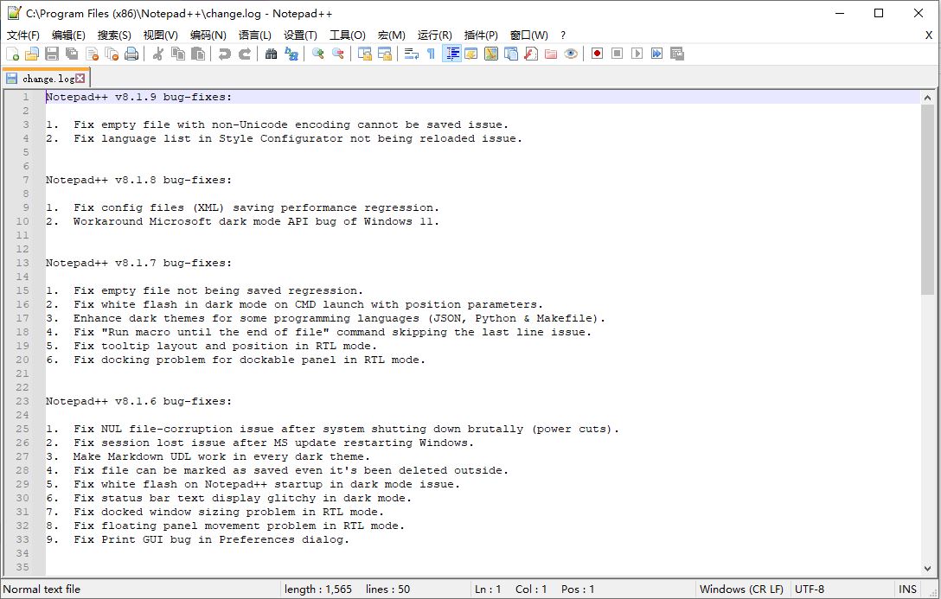Toggle synchronized horizontal scrolling
This screenshot has height=599, width=941.
(x=385, y=54)
